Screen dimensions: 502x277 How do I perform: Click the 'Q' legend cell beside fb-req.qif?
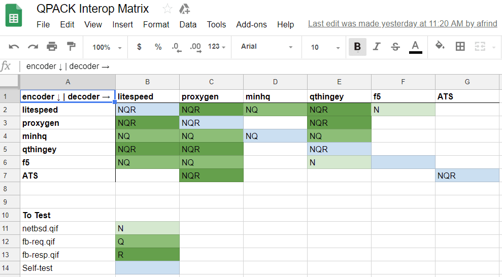pyautogui.click(x=148, y=241)
